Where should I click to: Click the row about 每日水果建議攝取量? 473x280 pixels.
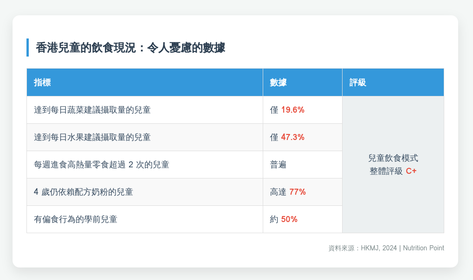coord(92,137)
